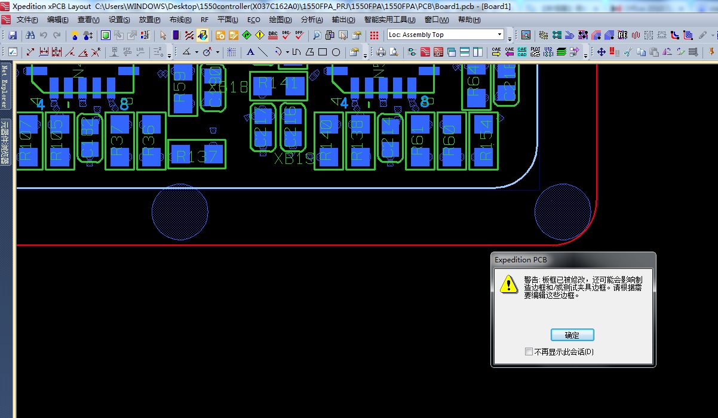
Task: Click the red grid dots icon
Action: pos(374,35)
